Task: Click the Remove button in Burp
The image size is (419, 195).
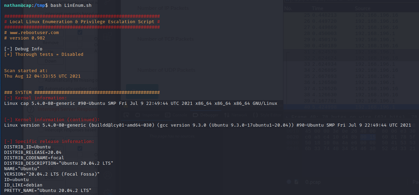Action: (51, 43)
